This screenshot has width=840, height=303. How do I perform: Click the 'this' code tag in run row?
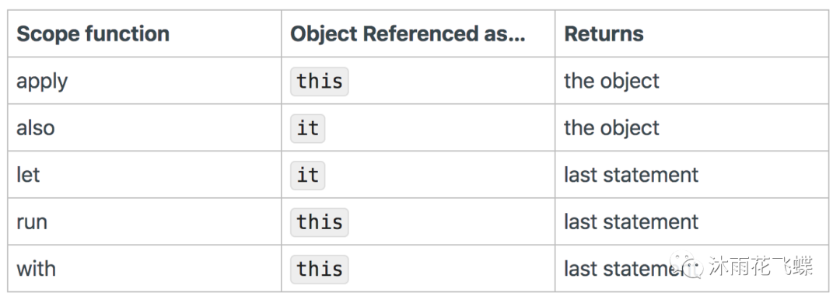(x=320, y=222)
